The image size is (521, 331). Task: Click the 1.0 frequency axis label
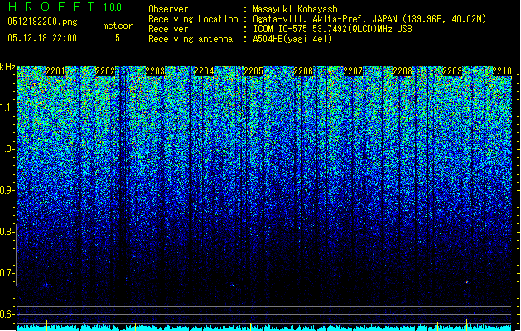(7, 149)
